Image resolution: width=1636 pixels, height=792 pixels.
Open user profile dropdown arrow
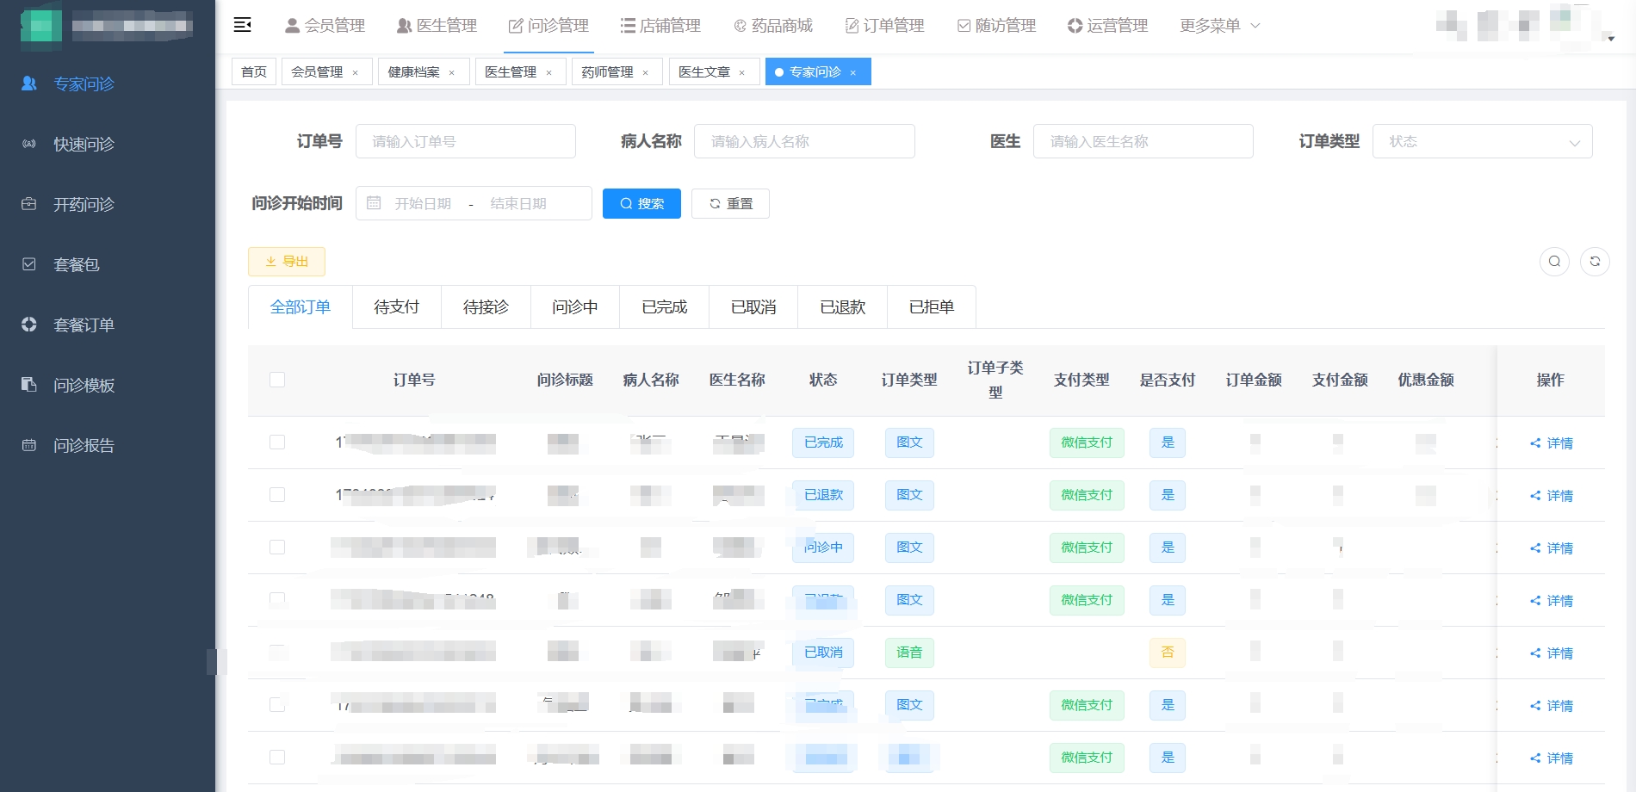click(x=1611, y=38)
